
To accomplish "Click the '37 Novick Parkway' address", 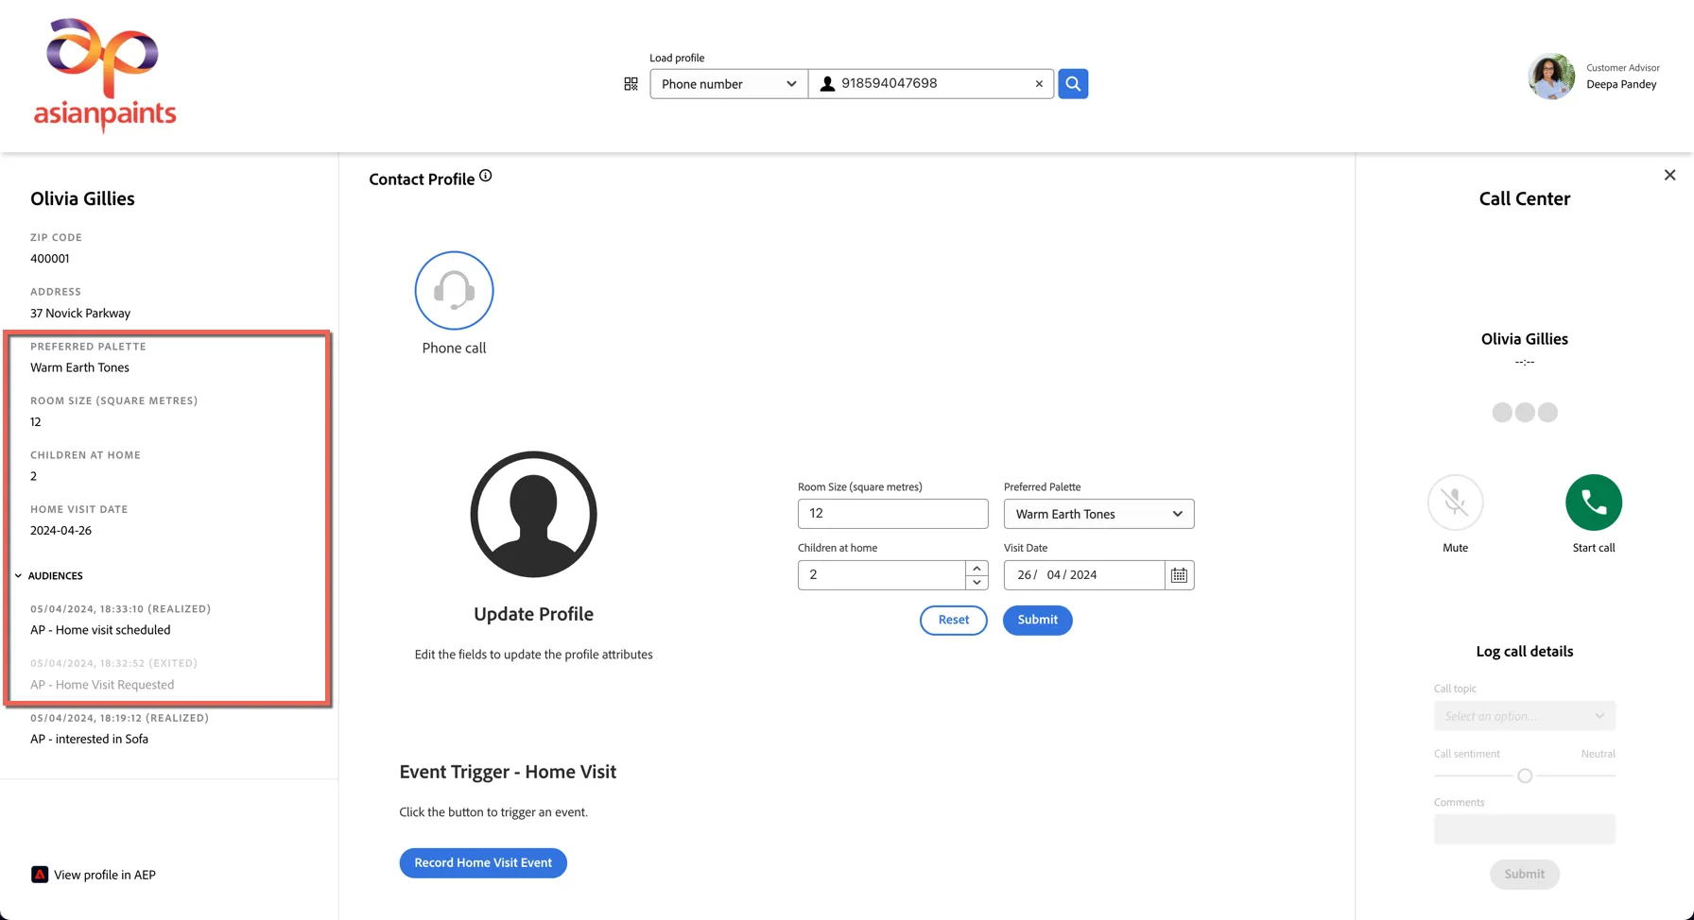I will [80, 313].
